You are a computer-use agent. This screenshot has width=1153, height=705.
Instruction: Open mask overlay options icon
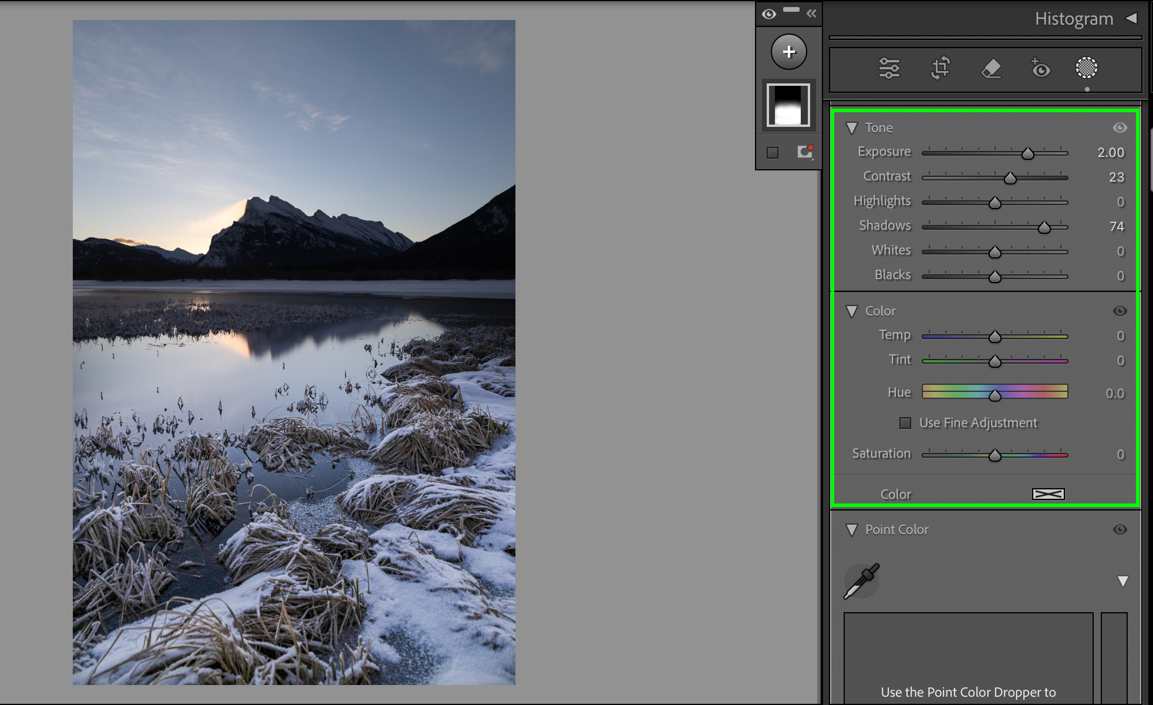pos(805,152)
